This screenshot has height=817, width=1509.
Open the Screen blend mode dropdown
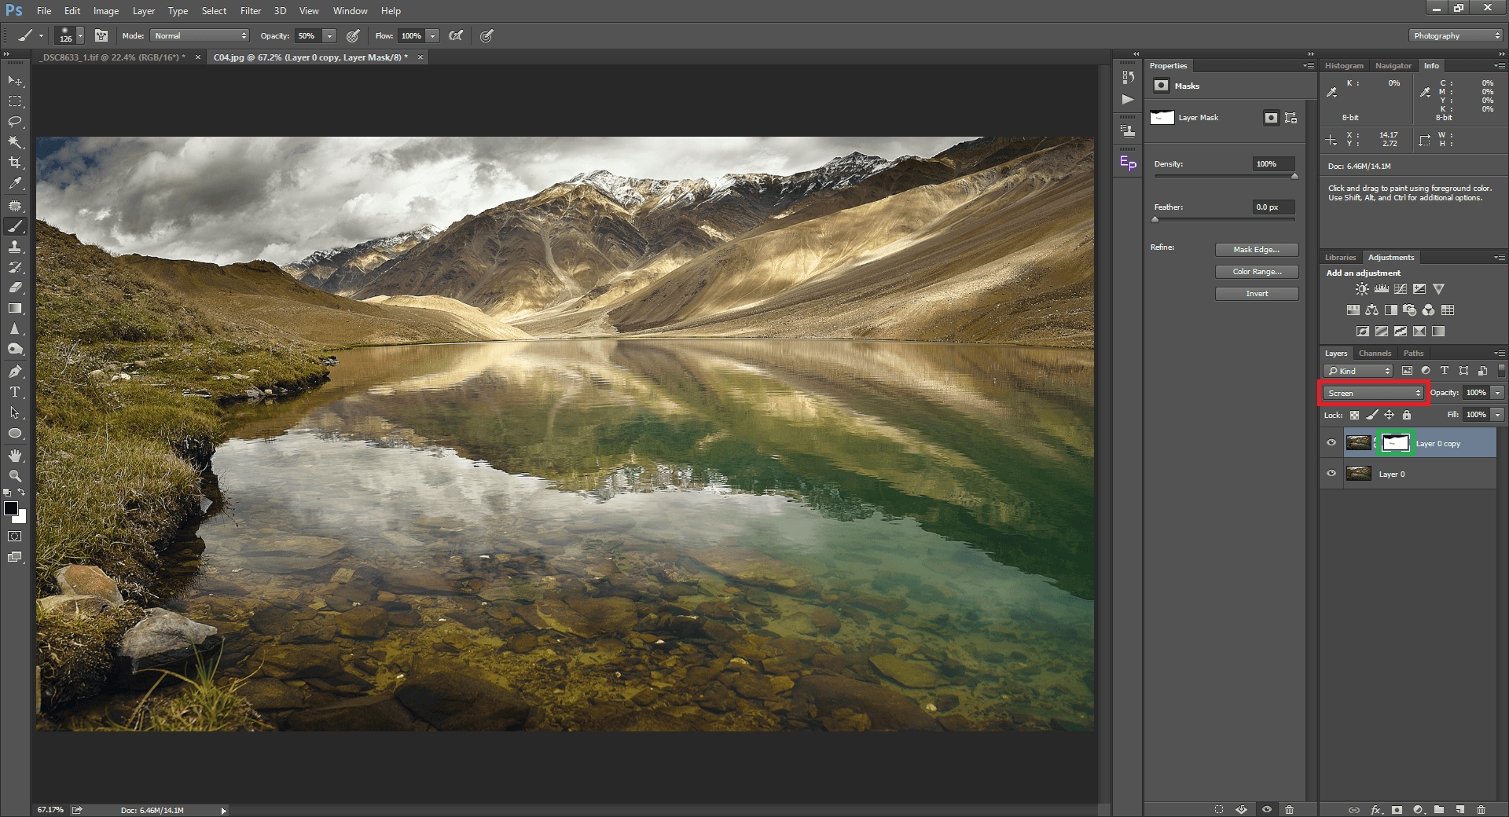tap(1373, 393)
